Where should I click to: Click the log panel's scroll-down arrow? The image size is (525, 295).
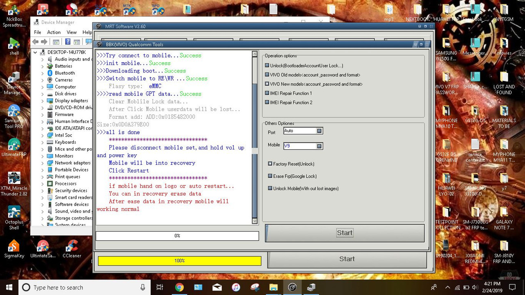(x=255, y=221)
